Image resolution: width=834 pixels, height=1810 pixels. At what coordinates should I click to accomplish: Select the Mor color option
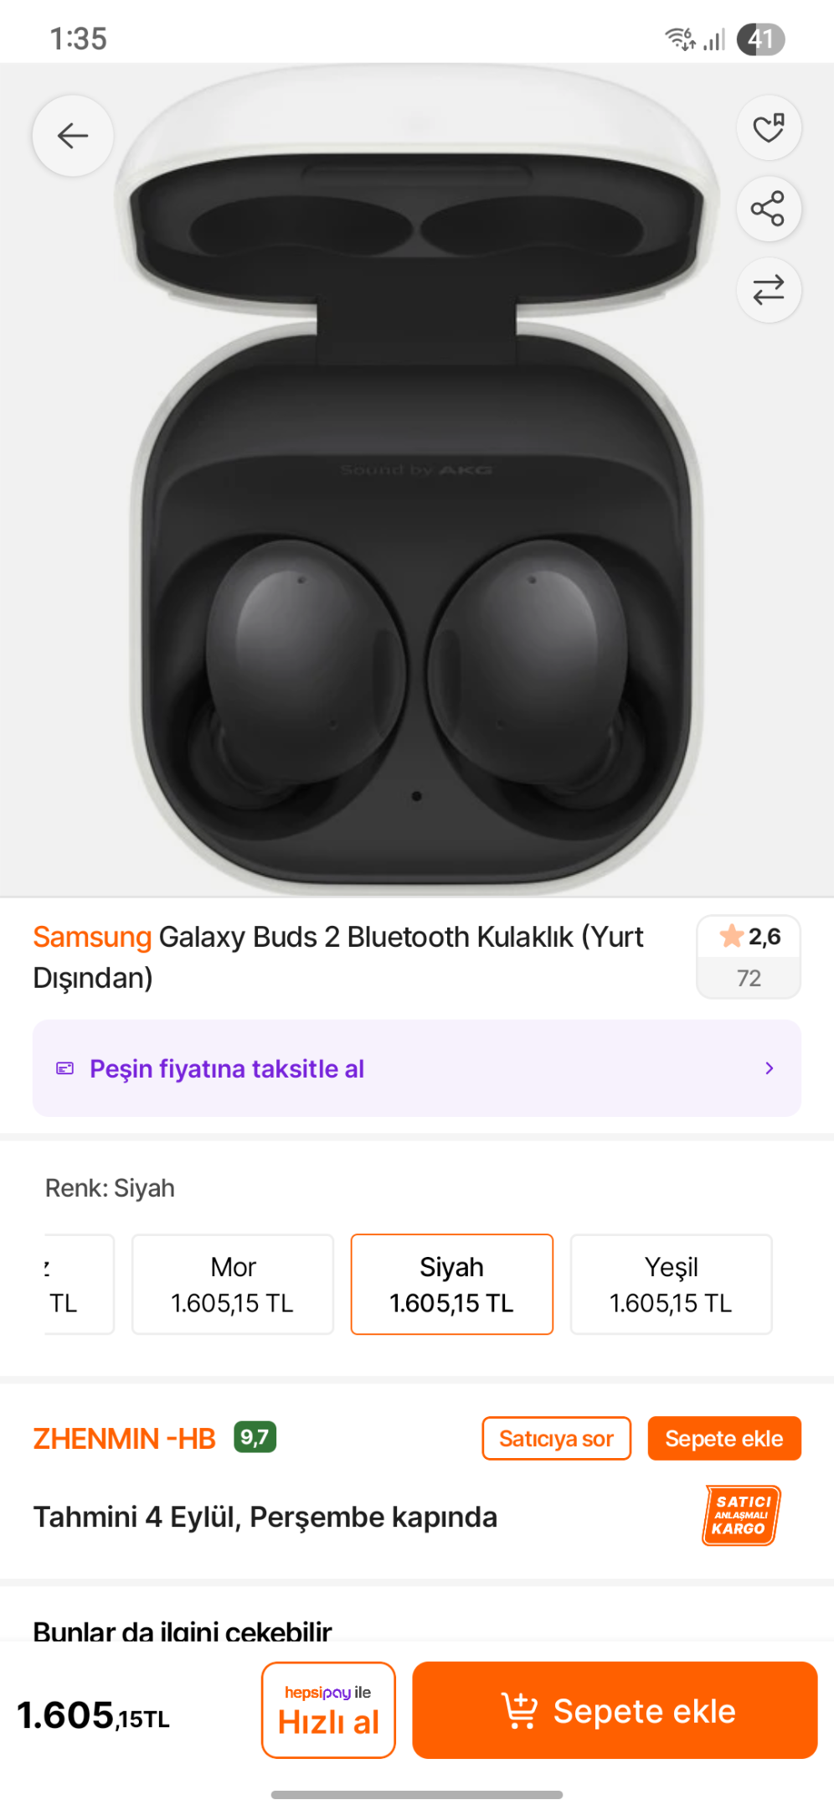(233, 1284)
